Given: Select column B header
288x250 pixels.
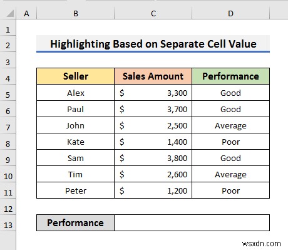Looking at the screenshot, I should [x=76, y=14].
